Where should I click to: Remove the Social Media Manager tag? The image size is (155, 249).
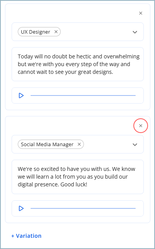(79, 144)
